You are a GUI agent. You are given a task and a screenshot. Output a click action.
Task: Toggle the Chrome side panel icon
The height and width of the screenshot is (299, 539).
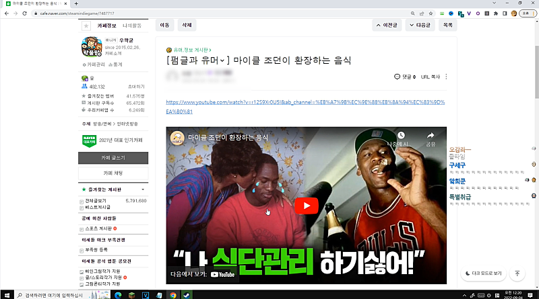click(x=505, y=13)
